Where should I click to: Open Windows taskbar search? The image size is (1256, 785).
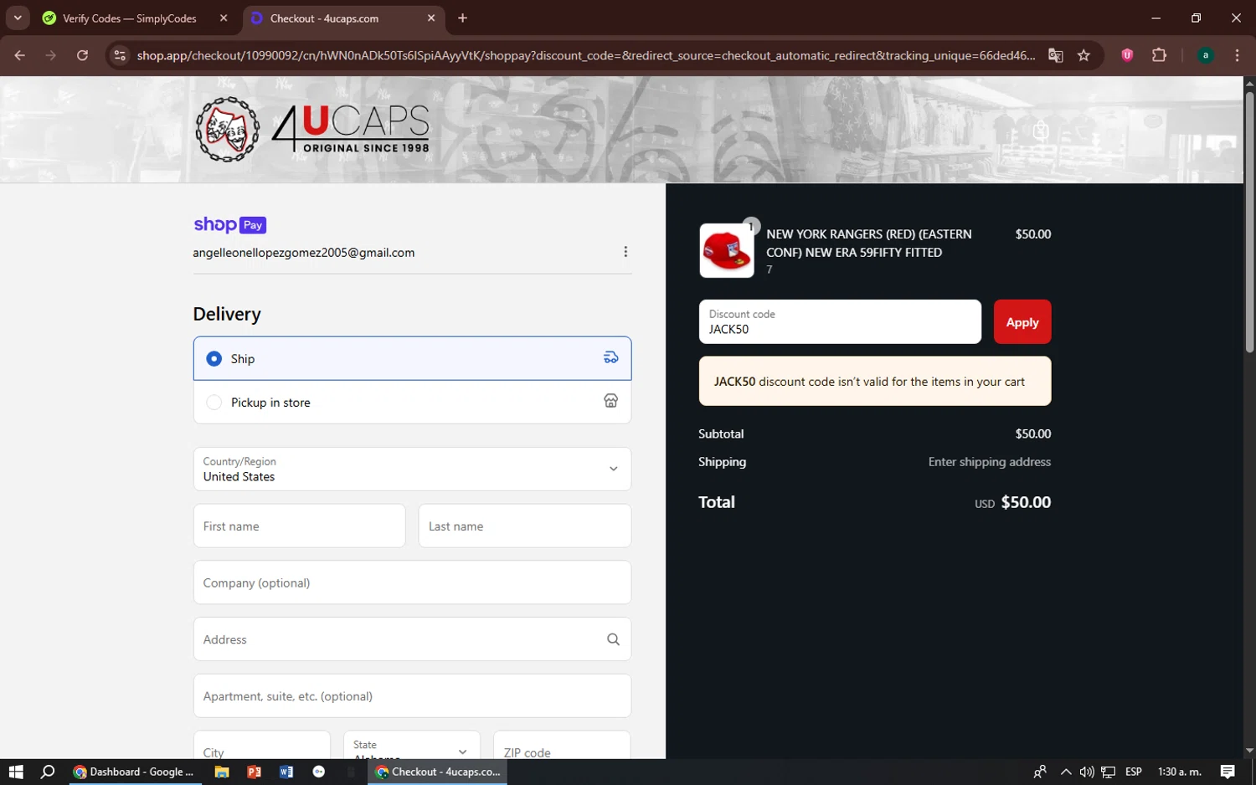(x=48, y=772)
